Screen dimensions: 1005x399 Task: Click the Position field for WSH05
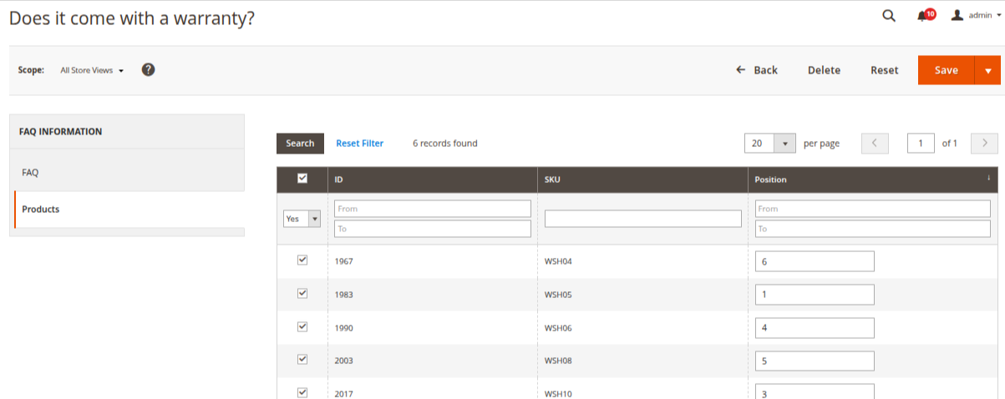click(814, 295)
